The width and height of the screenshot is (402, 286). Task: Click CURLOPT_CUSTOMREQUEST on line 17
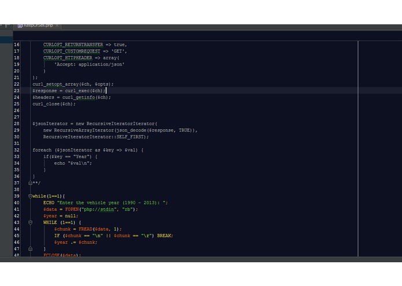pos(72,52)
